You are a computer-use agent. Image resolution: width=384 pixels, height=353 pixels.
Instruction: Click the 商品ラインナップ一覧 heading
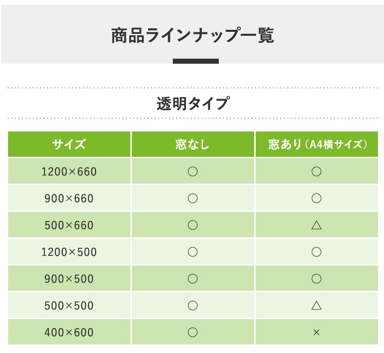(x=193, y=36)
